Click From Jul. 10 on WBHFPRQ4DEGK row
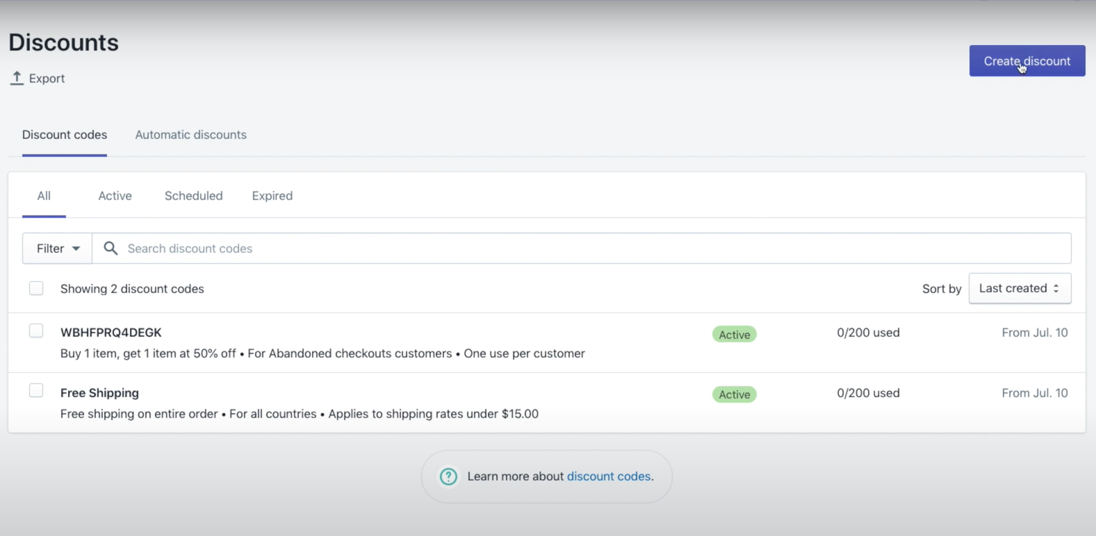The height and width of the screenshot is (536, 1096). 1035,333
